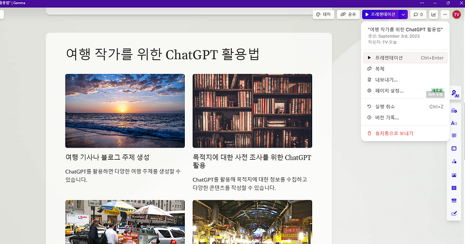Start the 프레젠테이션 from top toolbar
The image size is (465, 244).
[x=381, y=14]
